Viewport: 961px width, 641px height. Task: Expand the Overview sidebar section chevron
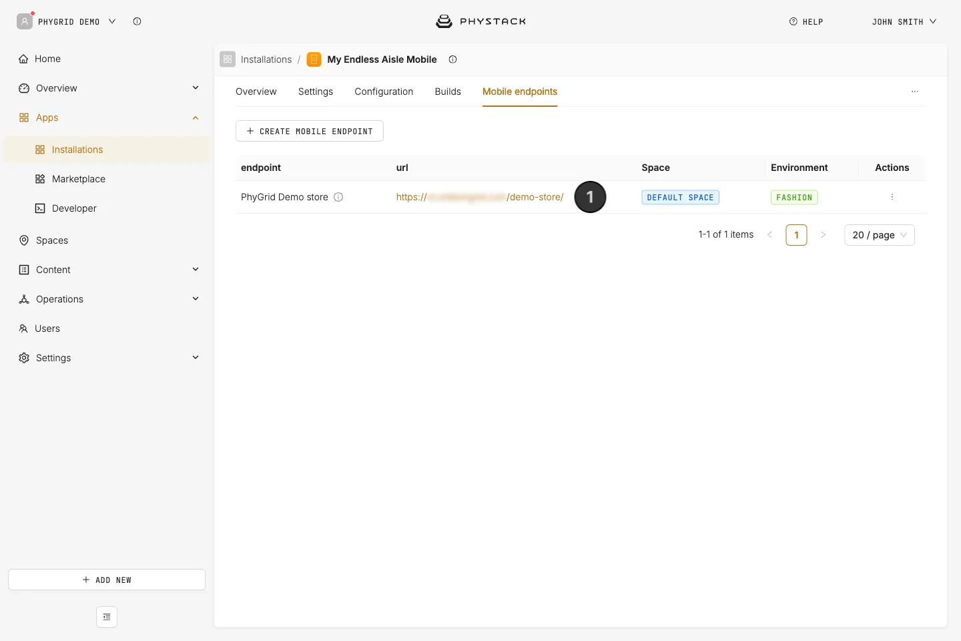tap(196, 87)
